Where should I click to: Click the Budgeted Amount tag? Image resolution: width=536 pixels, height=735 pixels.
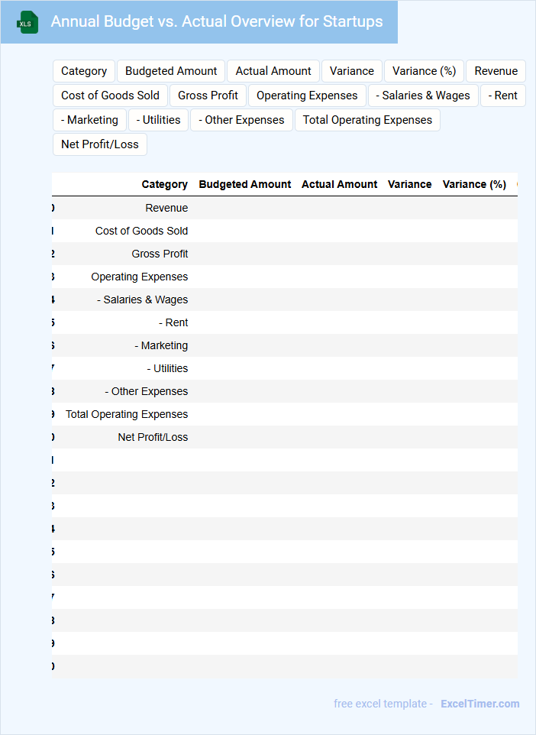pyautogui.click(x=171, y=71)
